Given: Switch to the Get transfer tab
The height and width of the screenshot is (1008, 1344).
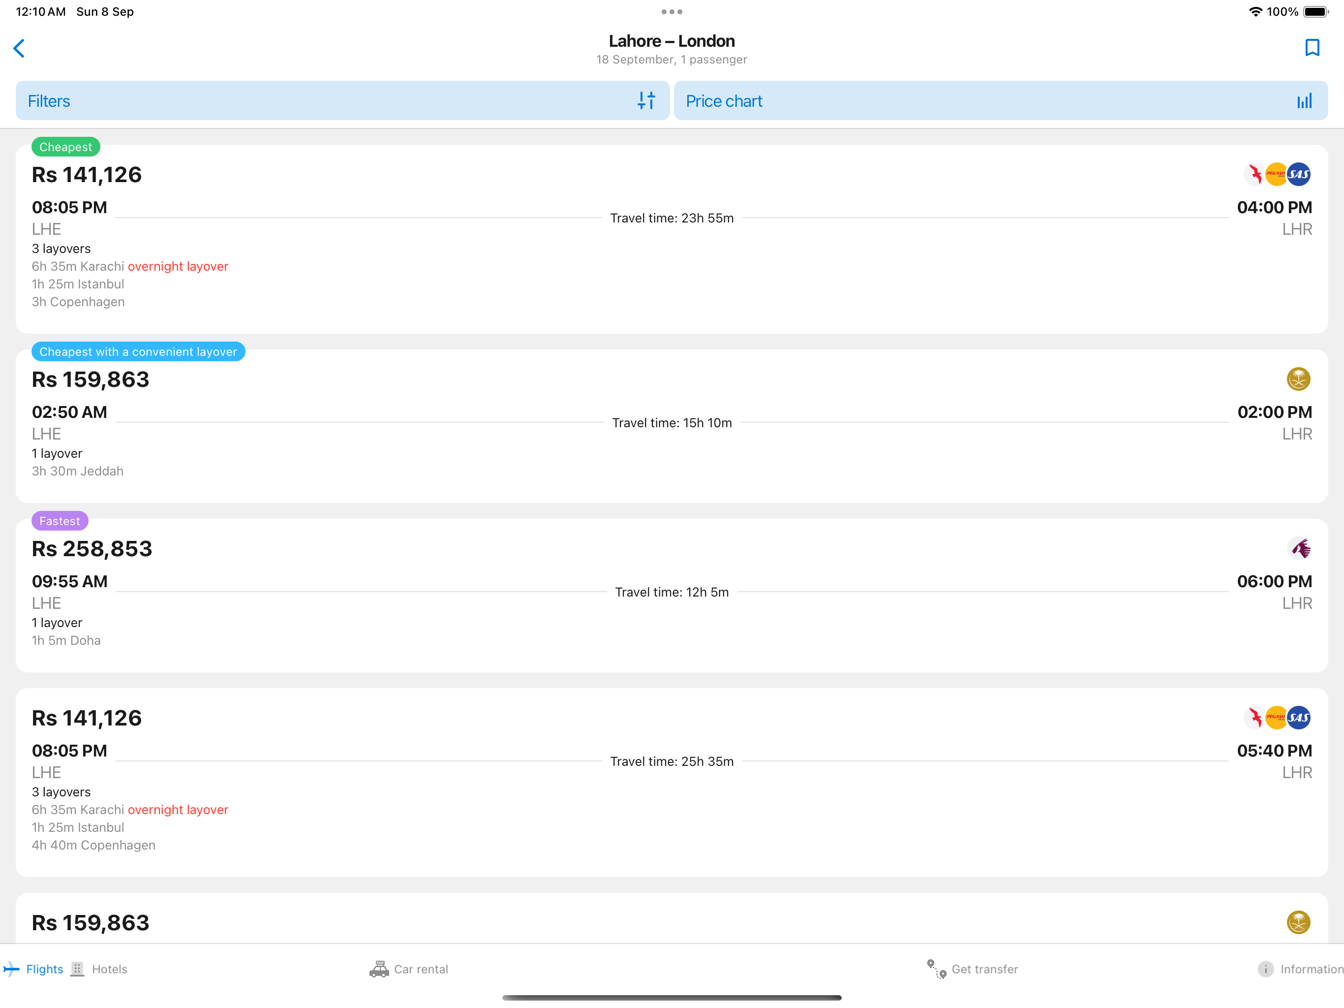Looking at the screenshot, I should (972, 969).
